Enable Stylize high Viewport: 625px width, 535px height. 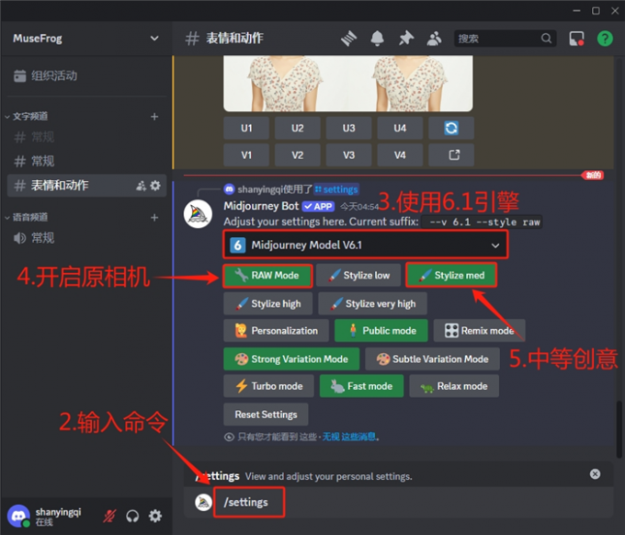[x=268, y=303]
